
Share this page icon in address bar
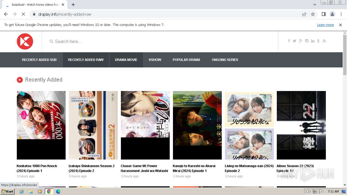(x=304, y=14)
